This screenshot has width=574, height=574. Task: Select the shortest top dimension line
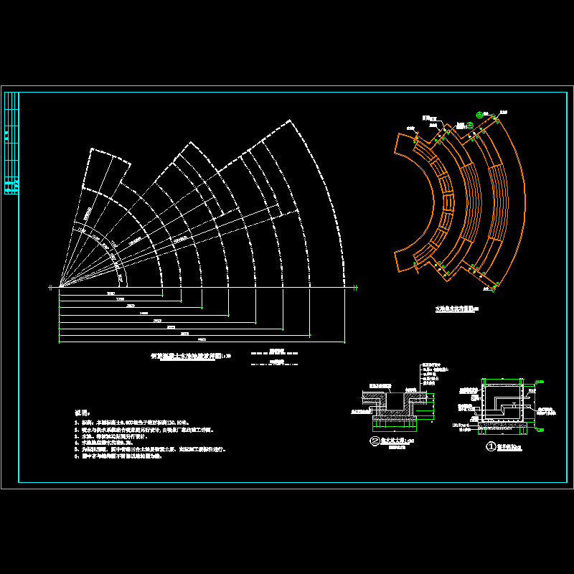(111, 295)
